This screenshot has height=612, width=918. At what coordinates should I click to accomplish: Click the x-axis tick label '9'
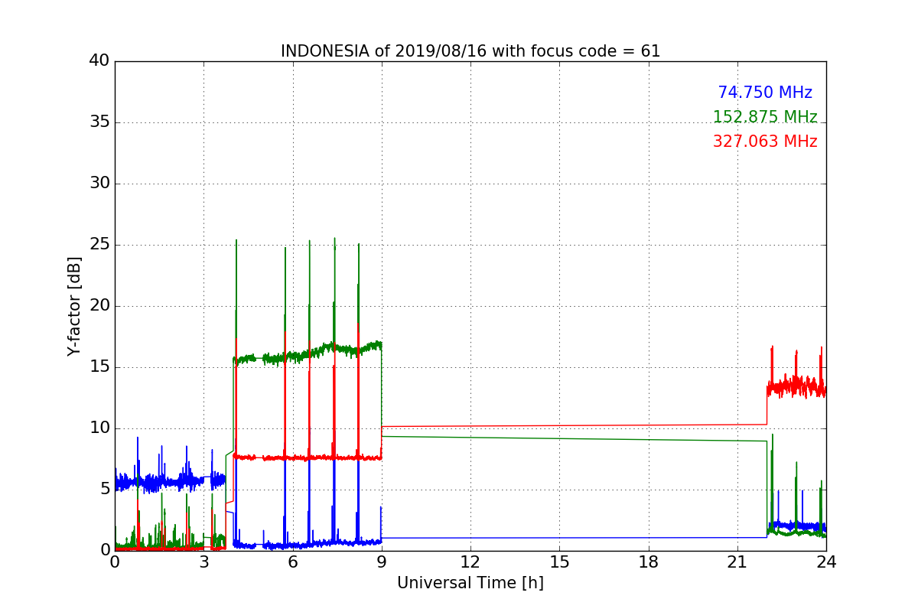[x=382, y=562]
